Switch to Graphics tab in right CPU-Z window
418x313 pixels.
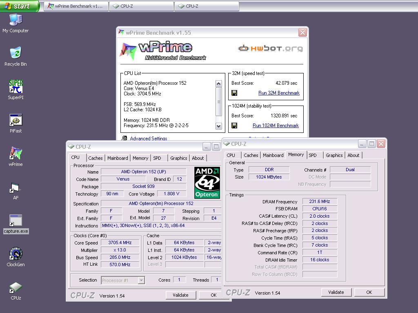[x=334, y=155]
